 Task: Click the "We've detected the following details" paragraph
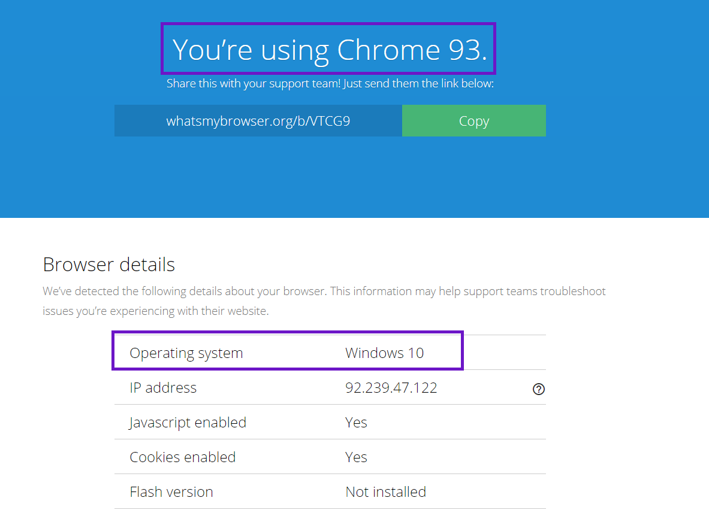tap(324, 301)
